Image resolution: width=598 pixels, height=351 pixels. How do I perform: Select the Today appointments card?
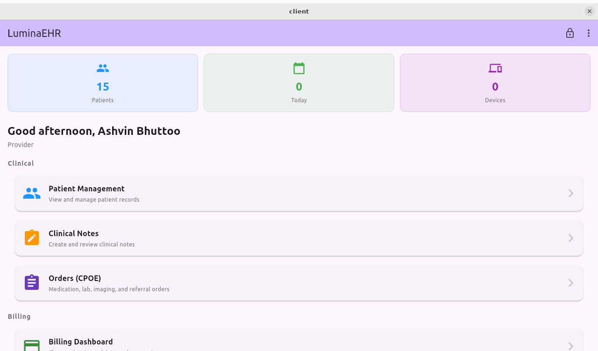point(299,83)
